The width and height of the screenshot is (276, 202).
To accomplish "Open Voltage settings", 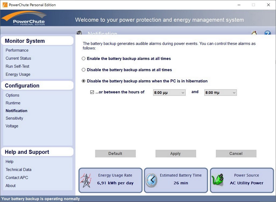I will (12, 126).
